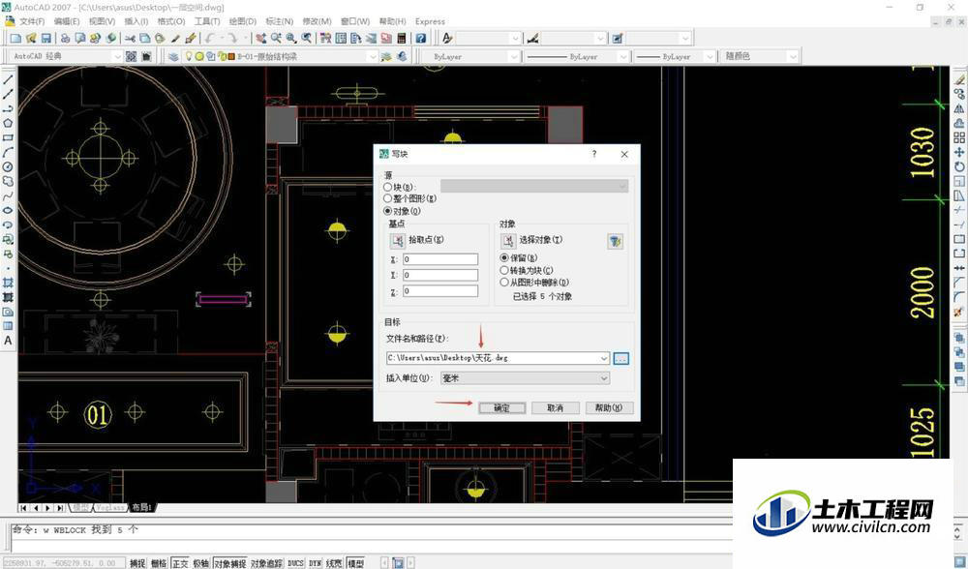
Task: Click the pick point (拾取点) icon button
Action: (397, 240)
